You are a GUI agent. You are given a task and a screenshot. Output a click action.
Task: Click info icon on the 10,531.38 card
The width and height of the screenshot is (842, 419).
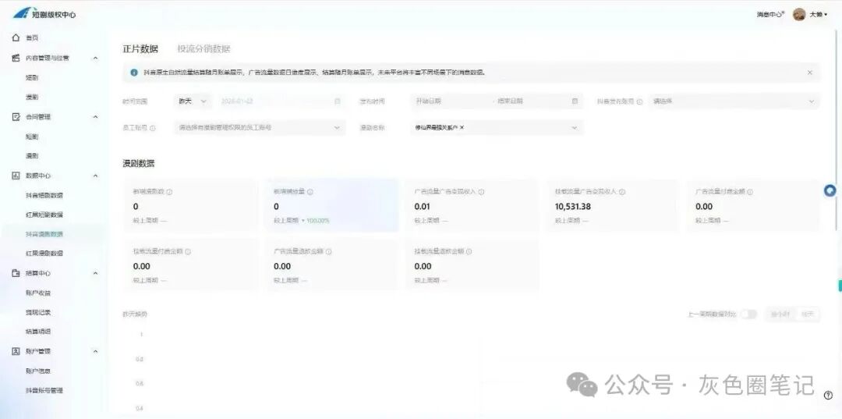pyautogui.click(x=622, y=192)
